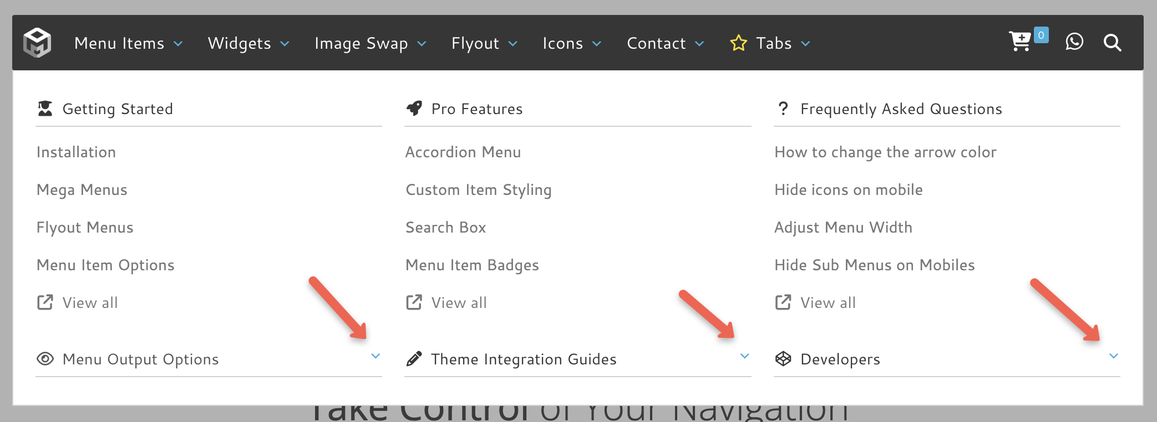
Task: Open the shopping cart icon
Action: click(x=1020, y=42)
